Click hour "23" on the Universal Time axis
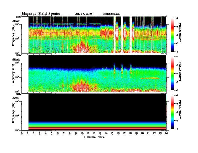Viewport: 198px width, 153px height. tap(160, 133)
